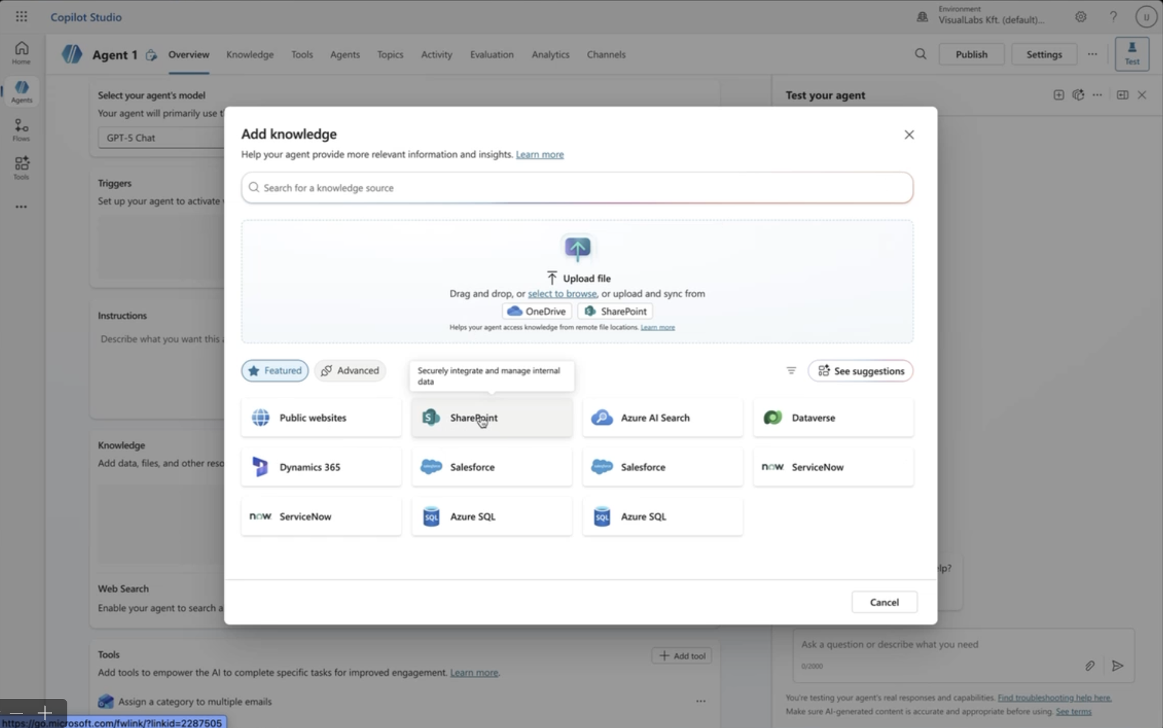Go to Home in left sidebar
The image size is (1163, 728).
[x=21, y=53]
